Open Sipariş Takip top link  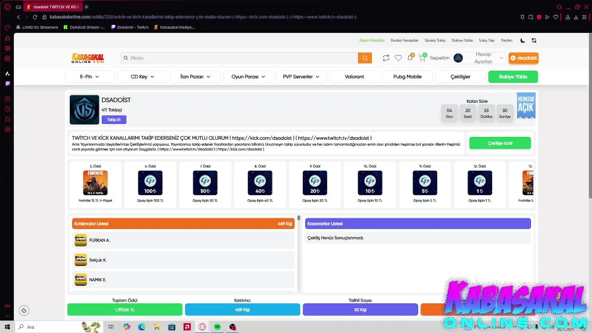click(435, 40)
